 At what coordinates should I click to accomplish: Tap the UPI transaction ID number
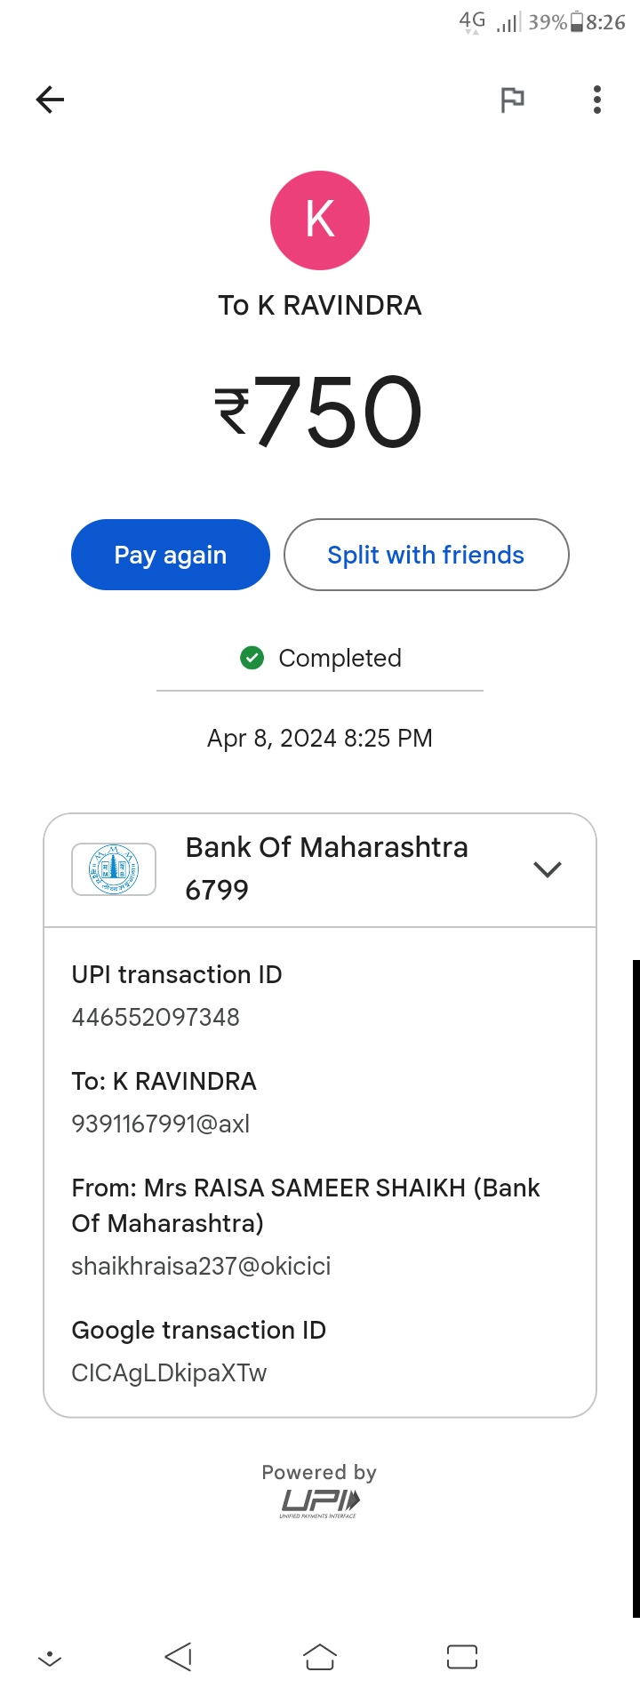(156, 1017)
